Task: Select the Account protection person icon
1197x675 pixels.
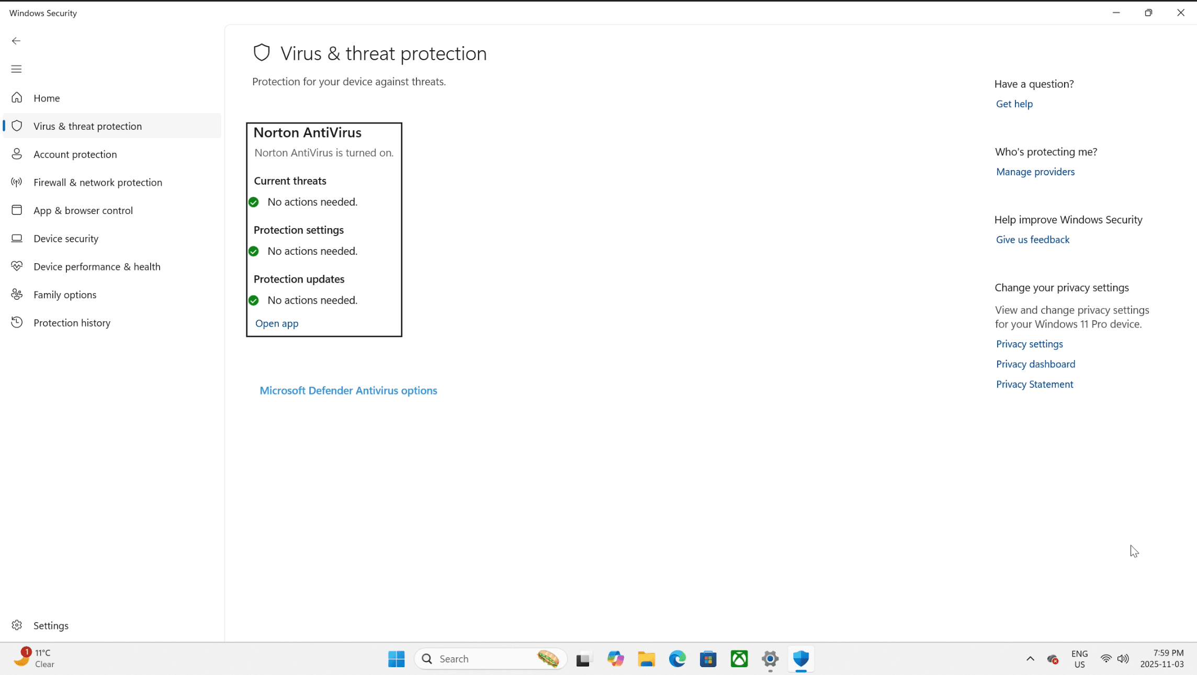Action: [17, 154]
